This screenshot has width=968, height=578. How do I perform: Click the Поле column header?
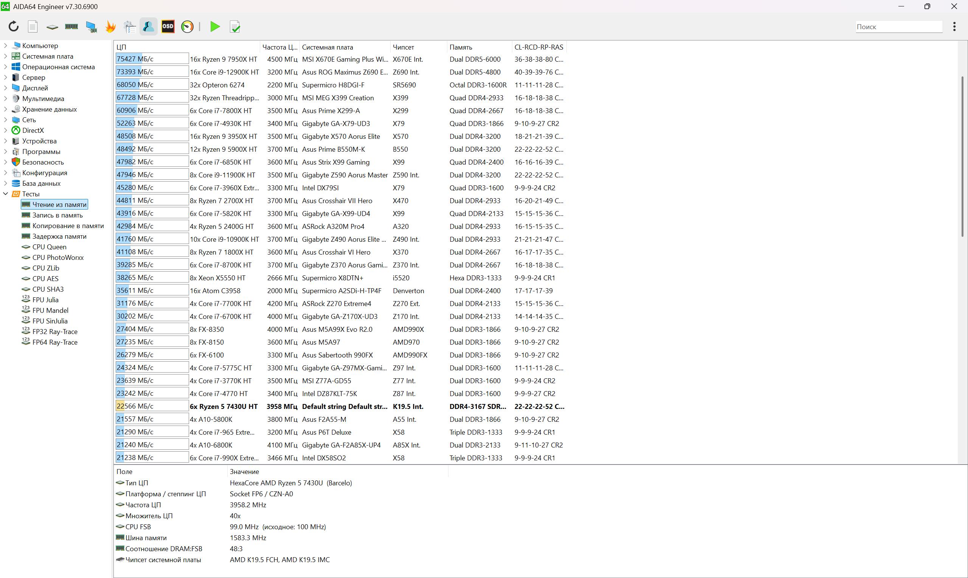pos(171,472)
